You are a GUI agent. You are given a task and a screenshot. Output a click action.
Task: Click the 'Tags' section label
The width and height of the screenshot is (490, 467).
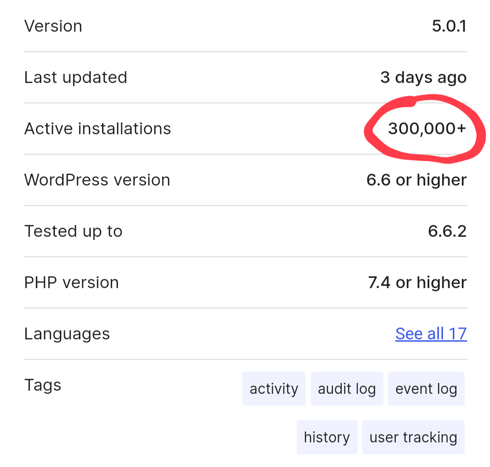[x=43, y=385]
